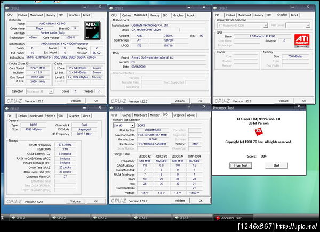
Task: Click OK in the processor info window
Action: 97,101
